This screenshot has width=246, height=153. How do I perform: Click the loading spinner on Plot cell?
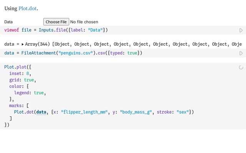click(x=241, y=67)
